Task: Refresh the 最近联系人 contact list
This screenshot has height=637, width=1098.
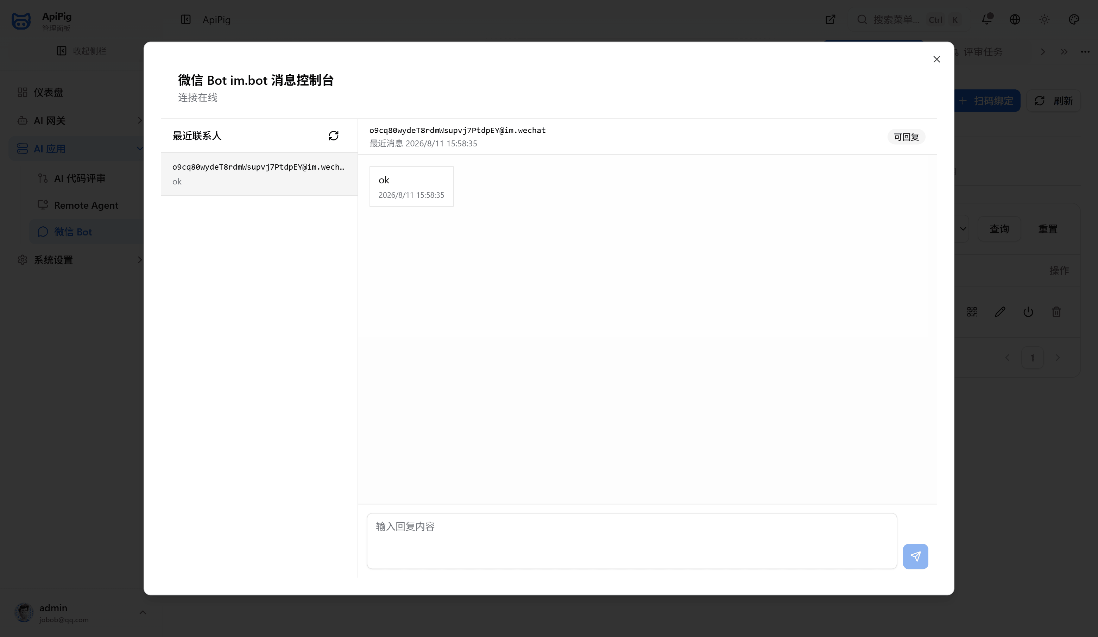Action: click(x=333, y=136)
